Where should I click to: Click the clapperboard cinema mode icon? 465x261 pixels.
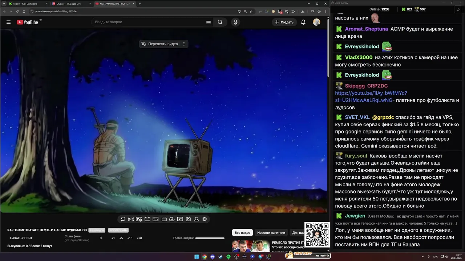tap(147, 219)
